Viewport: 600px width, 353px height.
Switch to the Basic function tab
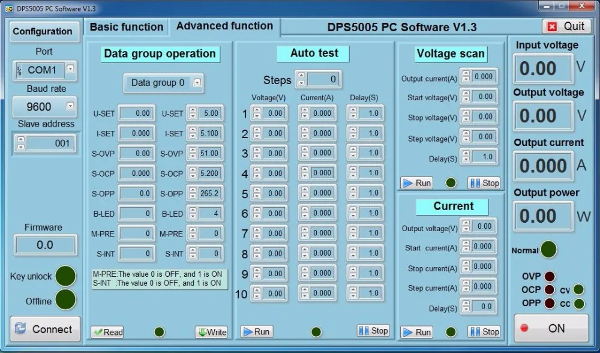pos(126,27)
